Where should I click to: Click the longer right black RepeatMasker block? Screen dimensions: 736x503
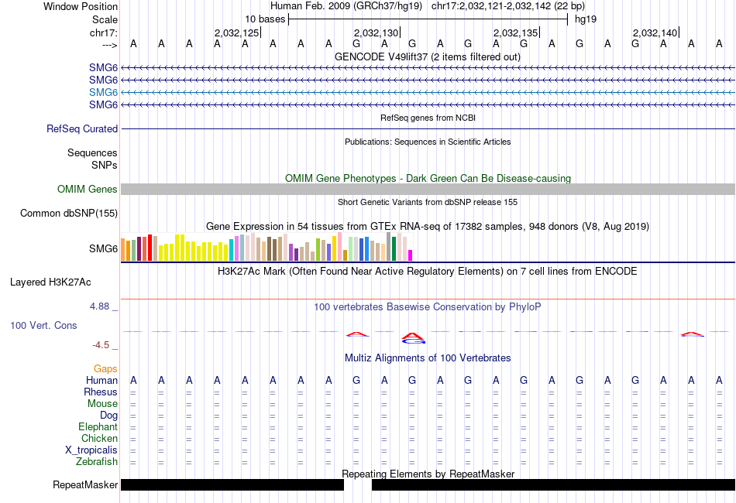click(553, 484)
